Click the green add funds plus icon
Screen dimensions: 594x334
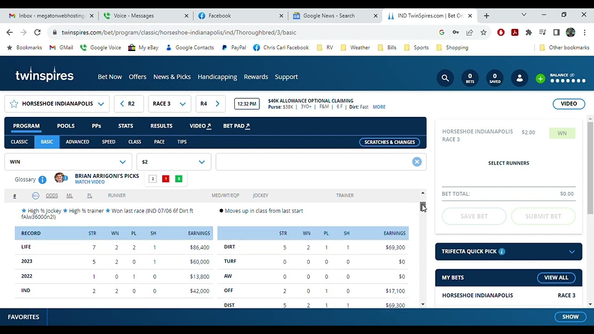[540, 78]
